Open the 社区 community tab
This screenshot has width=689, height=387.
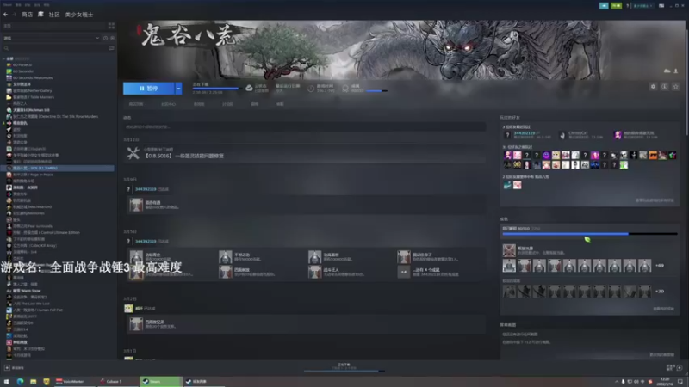pyautogui.click(x=54, y=15)
